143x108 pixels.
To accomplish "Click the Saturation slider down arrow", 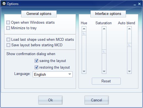I will [104, 71].
